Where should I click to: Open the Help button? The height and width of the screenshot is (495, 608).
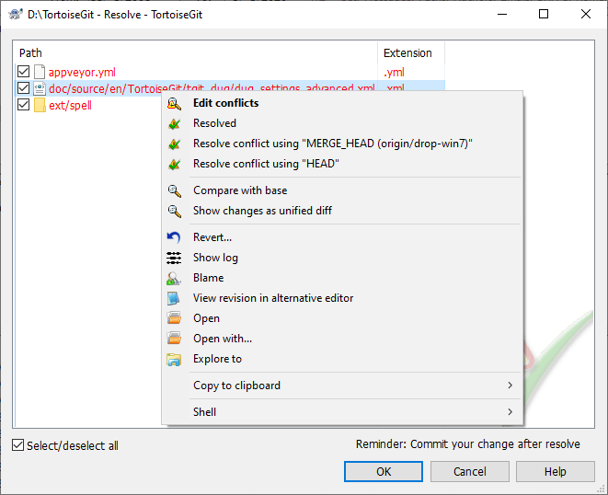click(x=555, y=471)
